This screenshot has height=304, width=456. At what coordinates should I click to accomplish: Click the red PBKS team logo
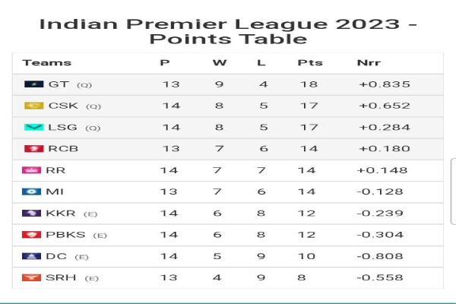pyautogui.click(x=31, y=235)
